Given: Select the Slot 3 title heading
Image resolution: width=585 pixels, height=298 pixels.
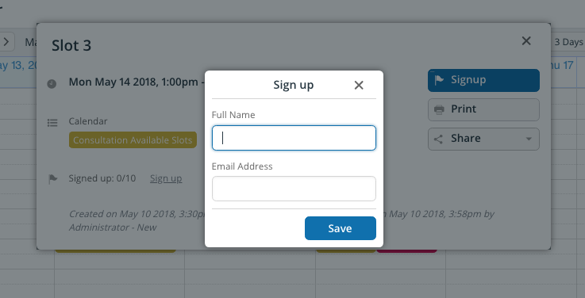Looking at the screenshot, I should click(71, 45).
